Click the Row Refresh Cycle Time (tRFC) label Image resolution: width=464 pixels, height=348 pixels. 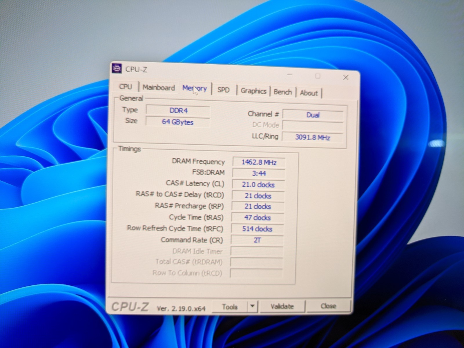coord(175,228)
